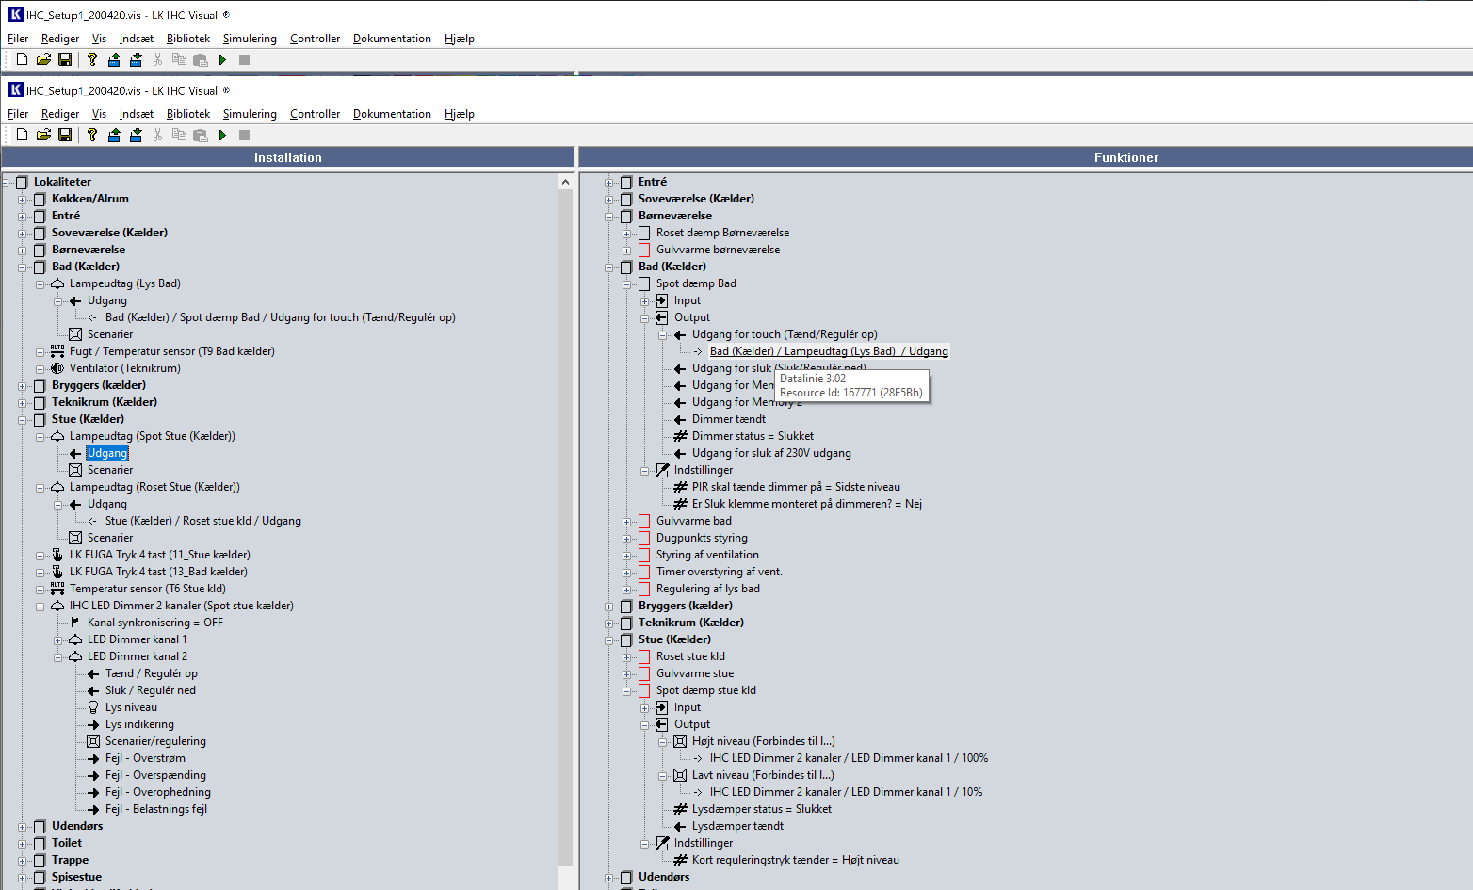This screenshot has height=890, width=1473.
Task: Click the Bad (Kælder) / Lampeudtag (Lys Bad) / Udgang link
Action: pos(829,351)
